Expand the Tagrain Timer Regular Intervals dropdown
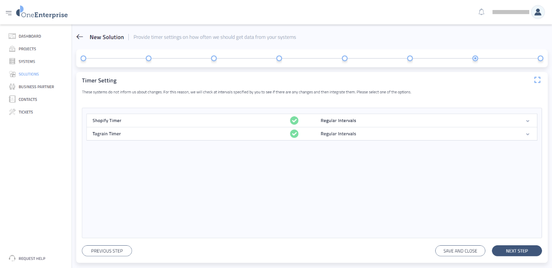The image size is (552, 268). (x=528, y=134)
